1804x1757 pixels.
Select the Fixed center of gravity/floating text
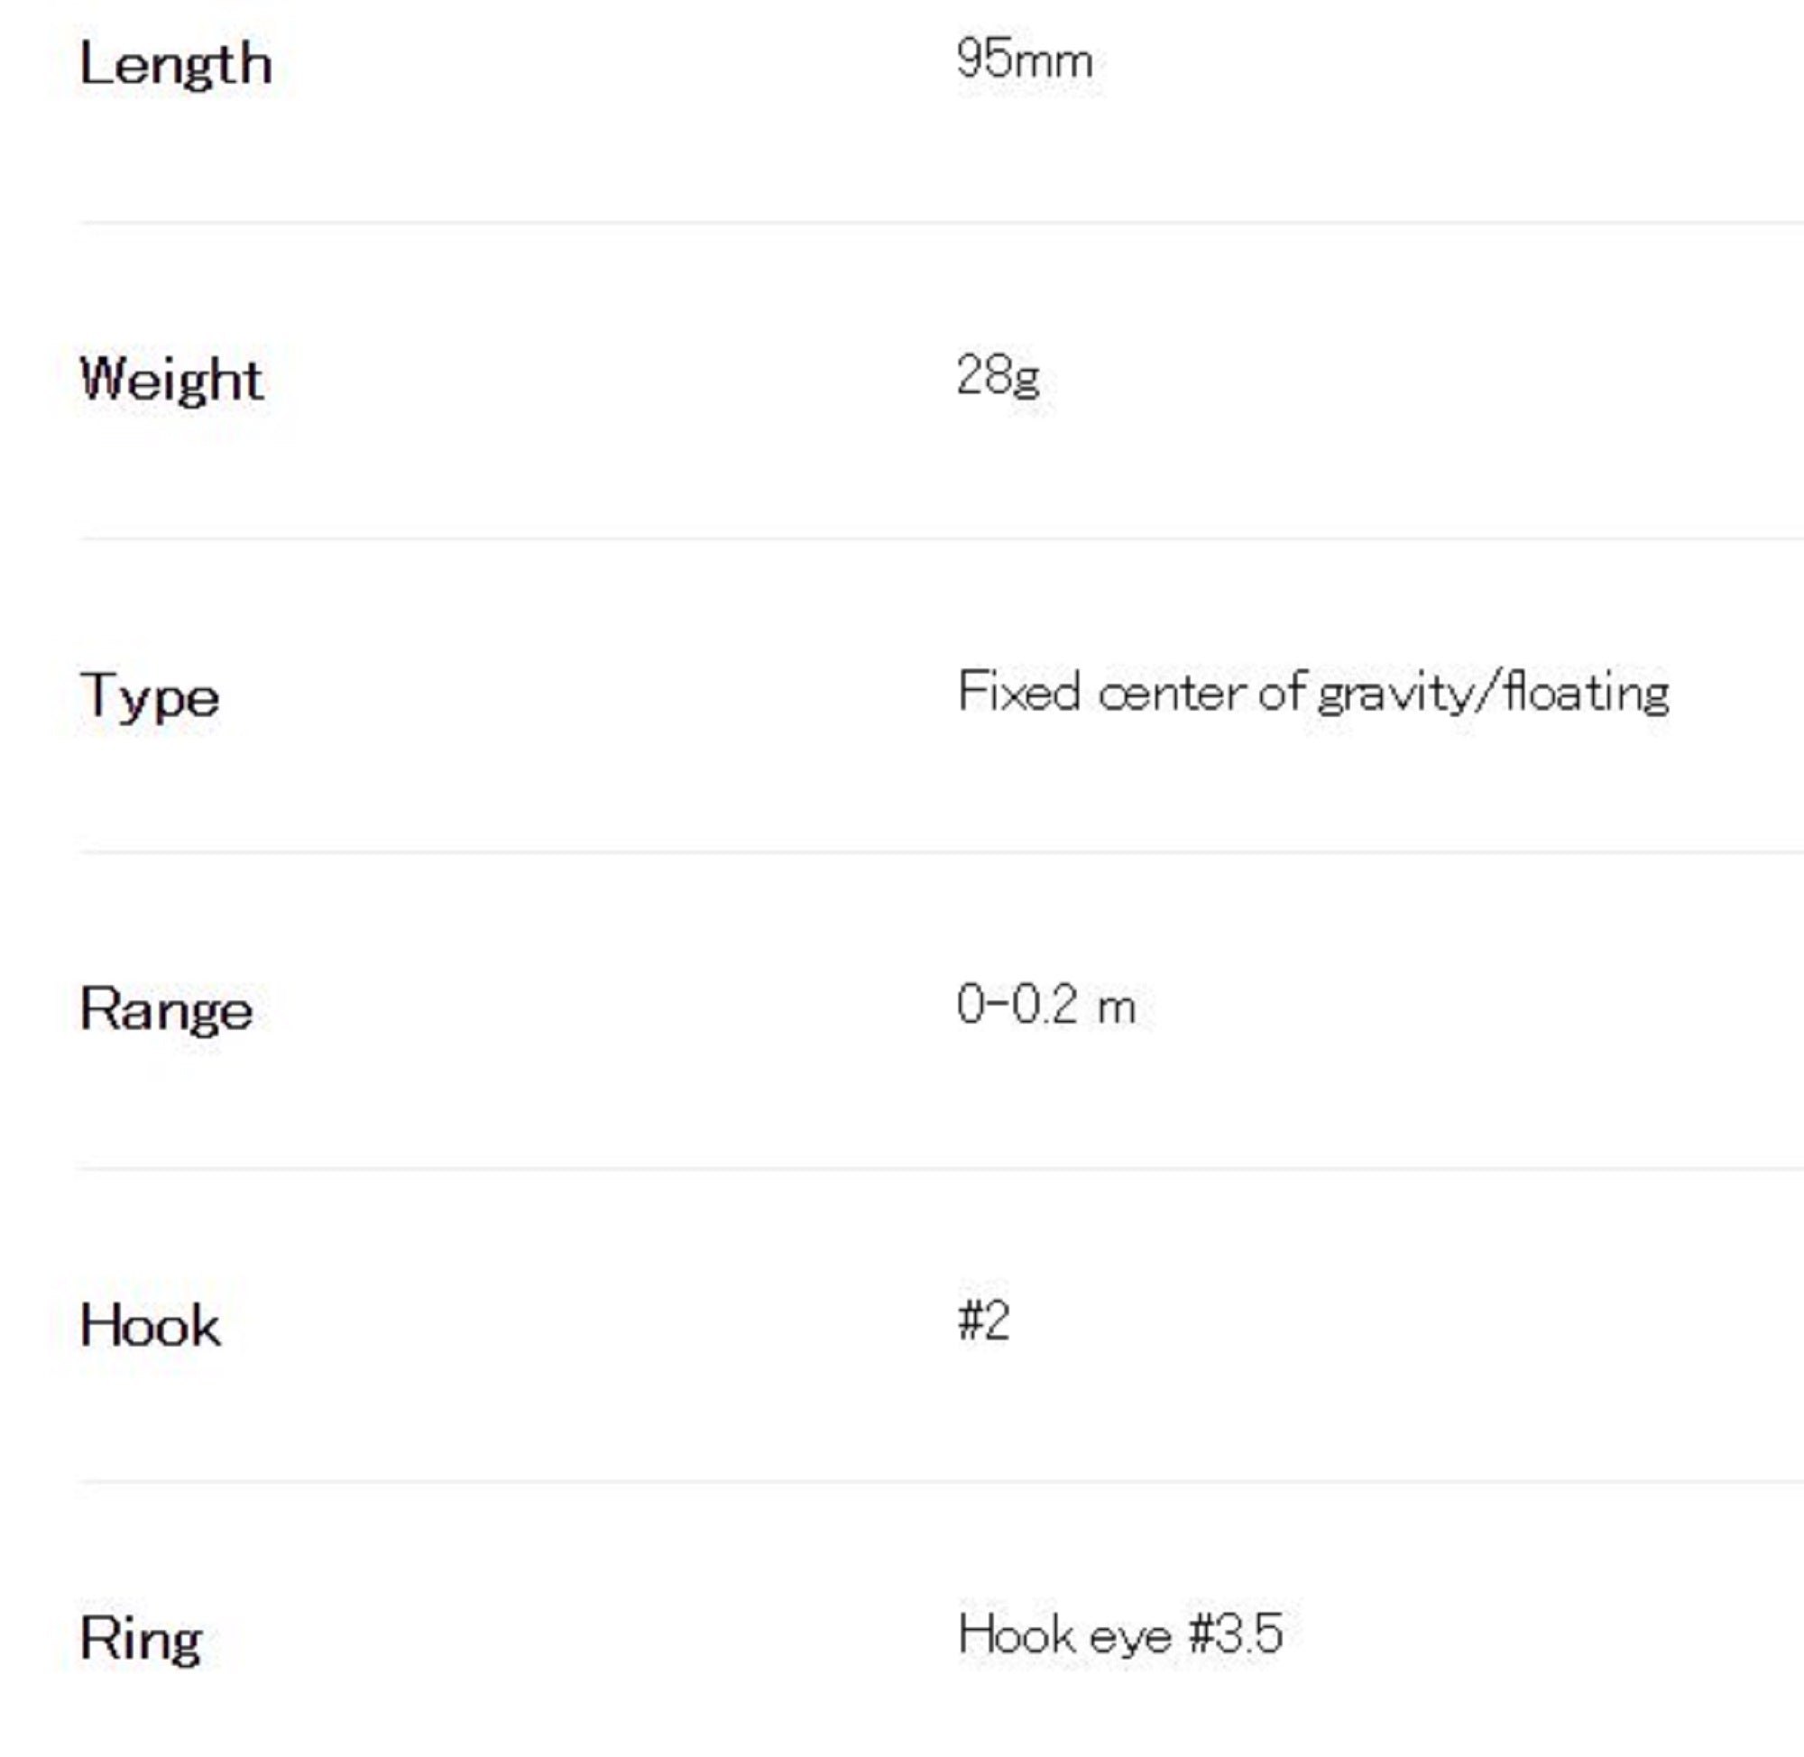pos(1312,692)
